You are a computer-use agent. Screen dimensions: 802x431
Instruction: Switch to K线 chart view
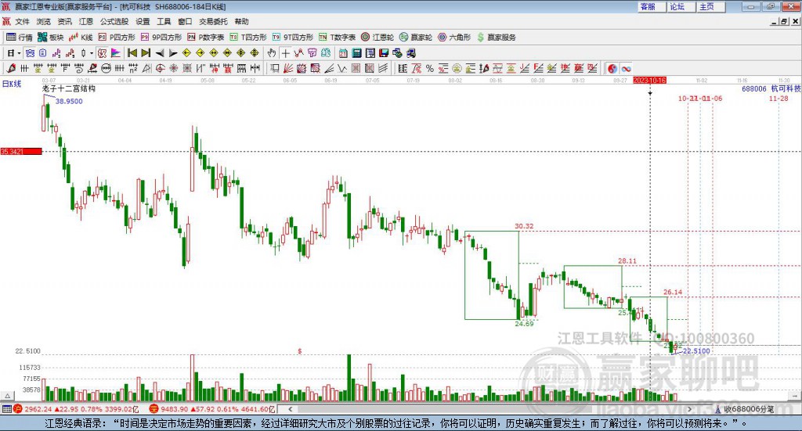tap(81, 38)
